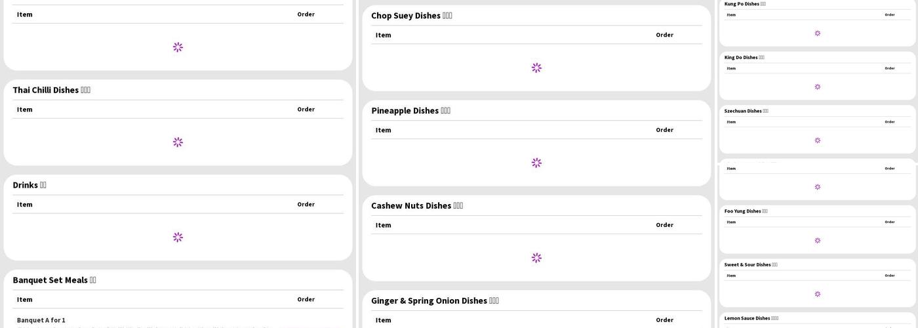Image resolution: width=918 pixels, height=328 pixels.
Task: Select the Banquet A for 1 item
Action: (41, 320)
